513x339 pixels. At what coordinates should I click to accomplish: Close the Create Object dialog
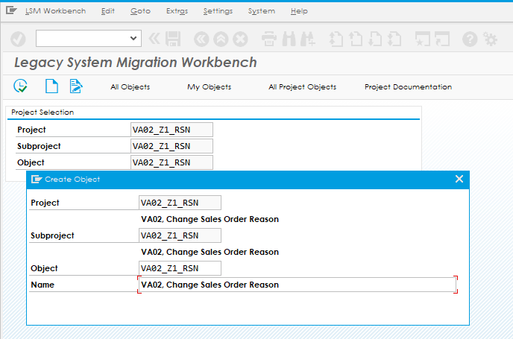[459, 179]
